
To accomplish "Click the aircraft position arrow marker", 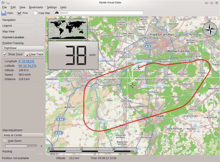I will pyautogui.click(x=137, y=68).
